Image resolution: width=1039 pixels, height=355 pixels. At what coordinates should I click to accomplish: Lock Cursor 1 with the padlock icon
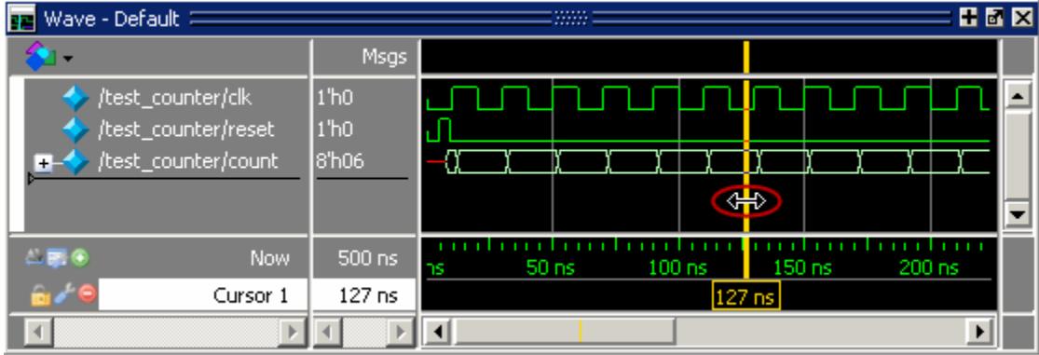point(40,294)
